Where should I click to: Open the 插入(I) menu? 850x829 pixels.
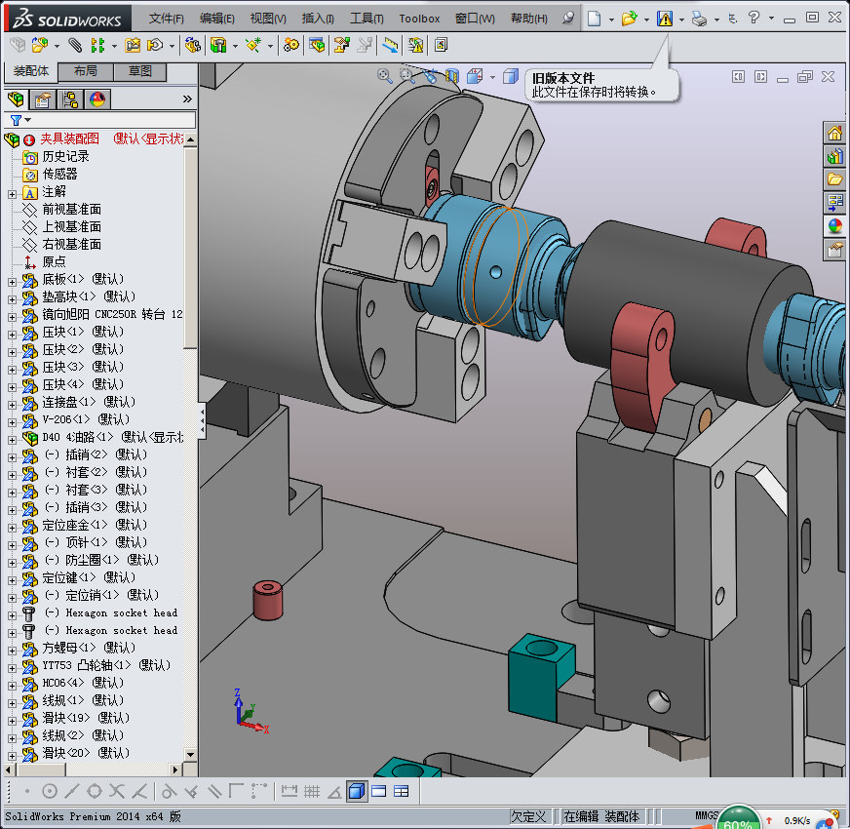pos(318,19)
